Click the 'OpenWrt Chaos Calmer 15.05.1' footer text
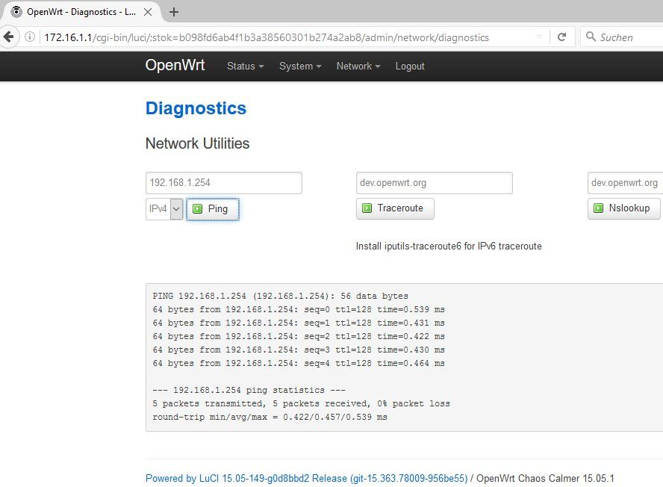The width and height of the screenshot is (663, 487). (545, 478)
